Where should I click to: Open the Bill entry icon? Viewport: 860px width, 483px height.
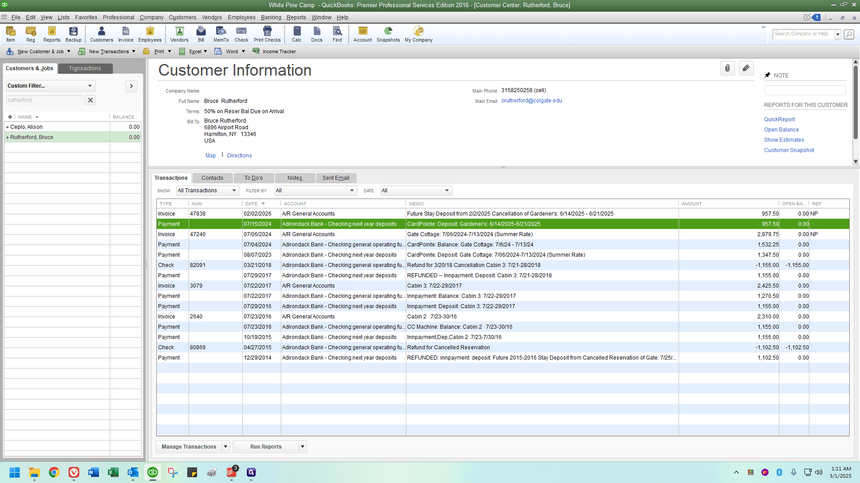(x=201, y=34)
